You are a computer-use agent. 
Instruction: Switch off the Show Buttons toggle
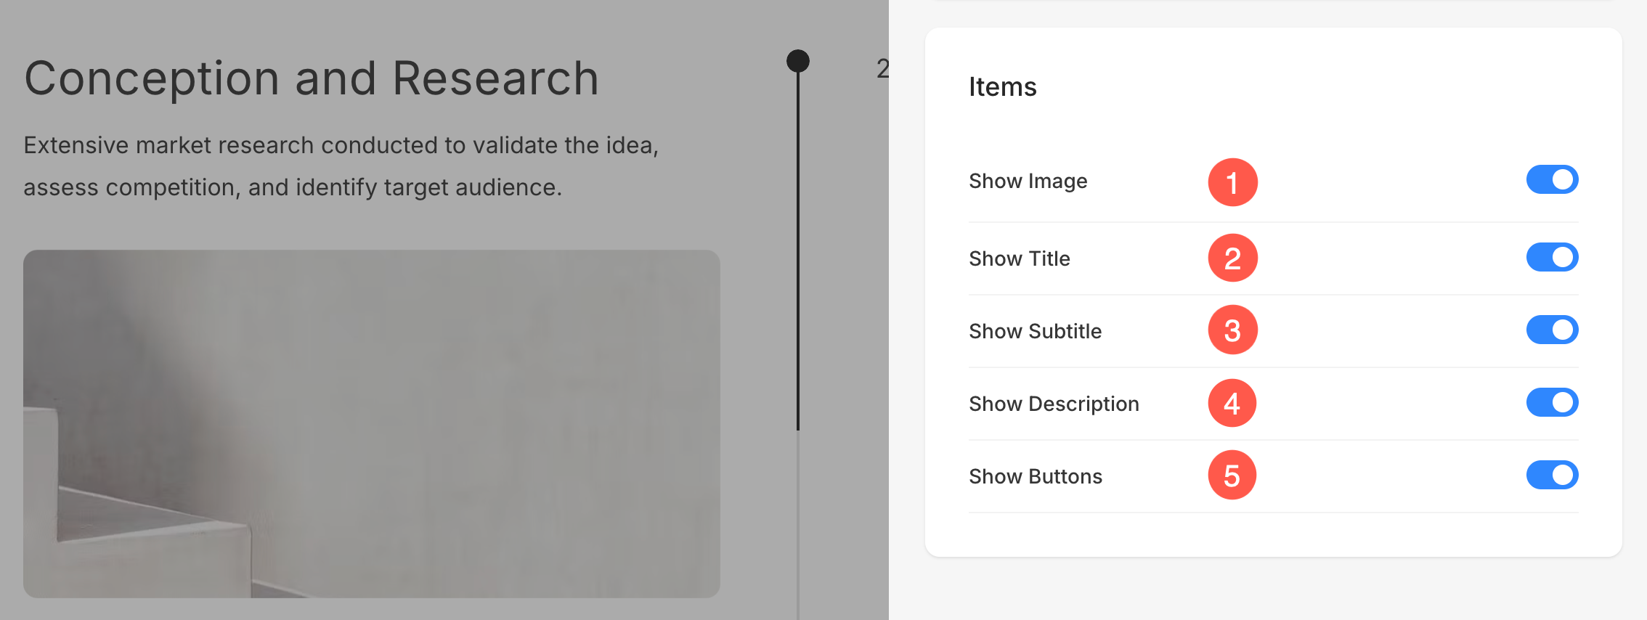1552,475
